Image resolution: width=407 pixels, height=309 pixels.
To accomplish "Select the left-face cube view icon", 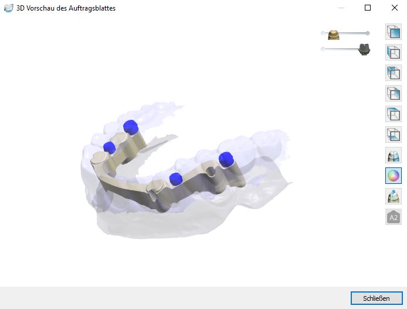I will [394, 52].
